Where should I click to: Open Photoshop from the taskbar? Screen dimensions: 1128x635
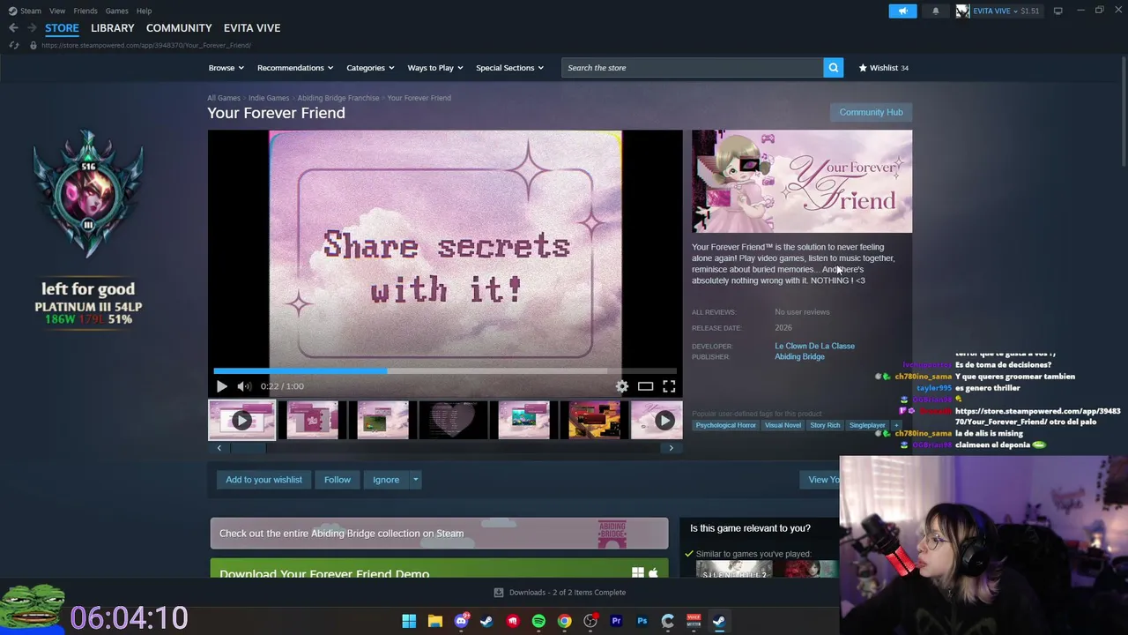click(642, 621)
